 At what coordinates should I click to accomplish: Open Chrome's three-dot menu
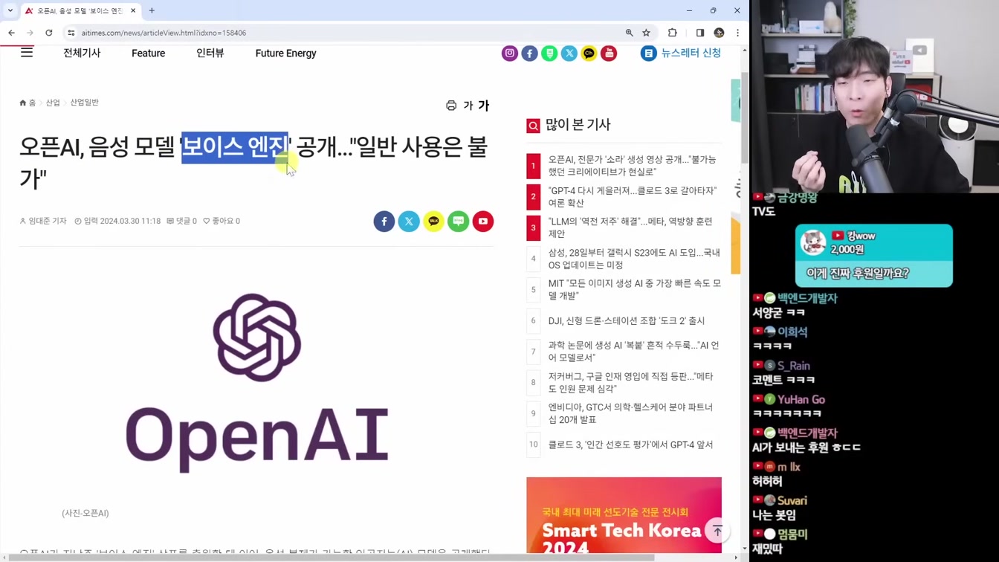pos(737,33)
